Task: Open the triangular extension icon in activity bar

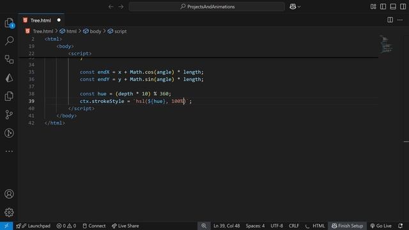Action: click(9, 78)
